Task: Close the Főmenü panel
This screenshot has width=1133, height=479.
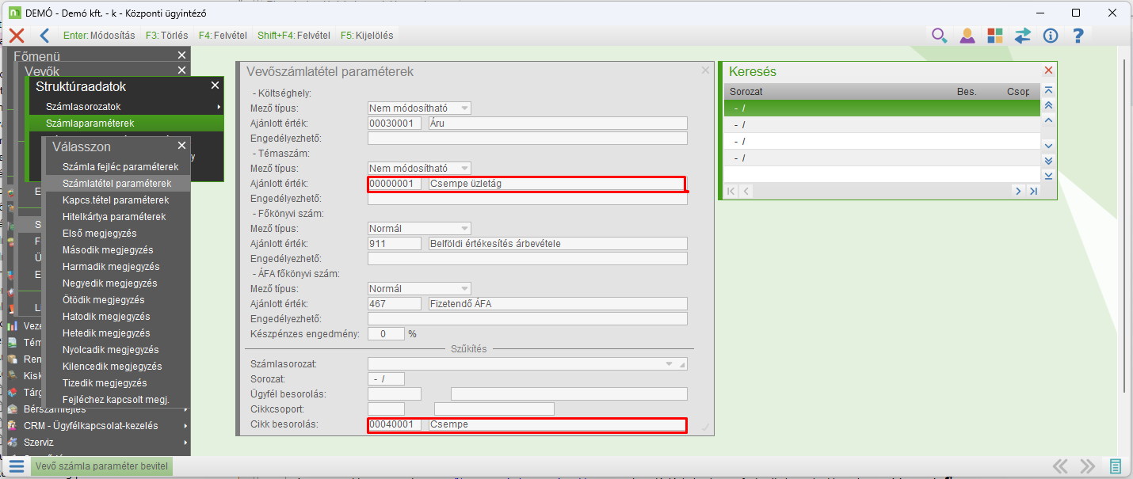Action: pyautogui.click(x=181, y=55)
